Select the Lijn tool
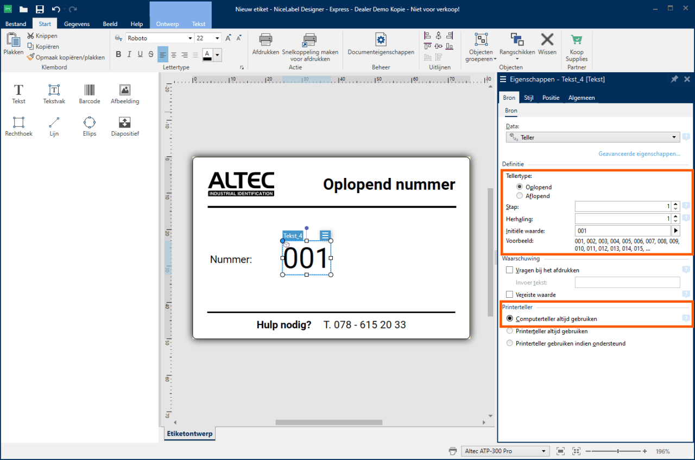The height and width of the screenshot is (460, 695). pos(54,126)
